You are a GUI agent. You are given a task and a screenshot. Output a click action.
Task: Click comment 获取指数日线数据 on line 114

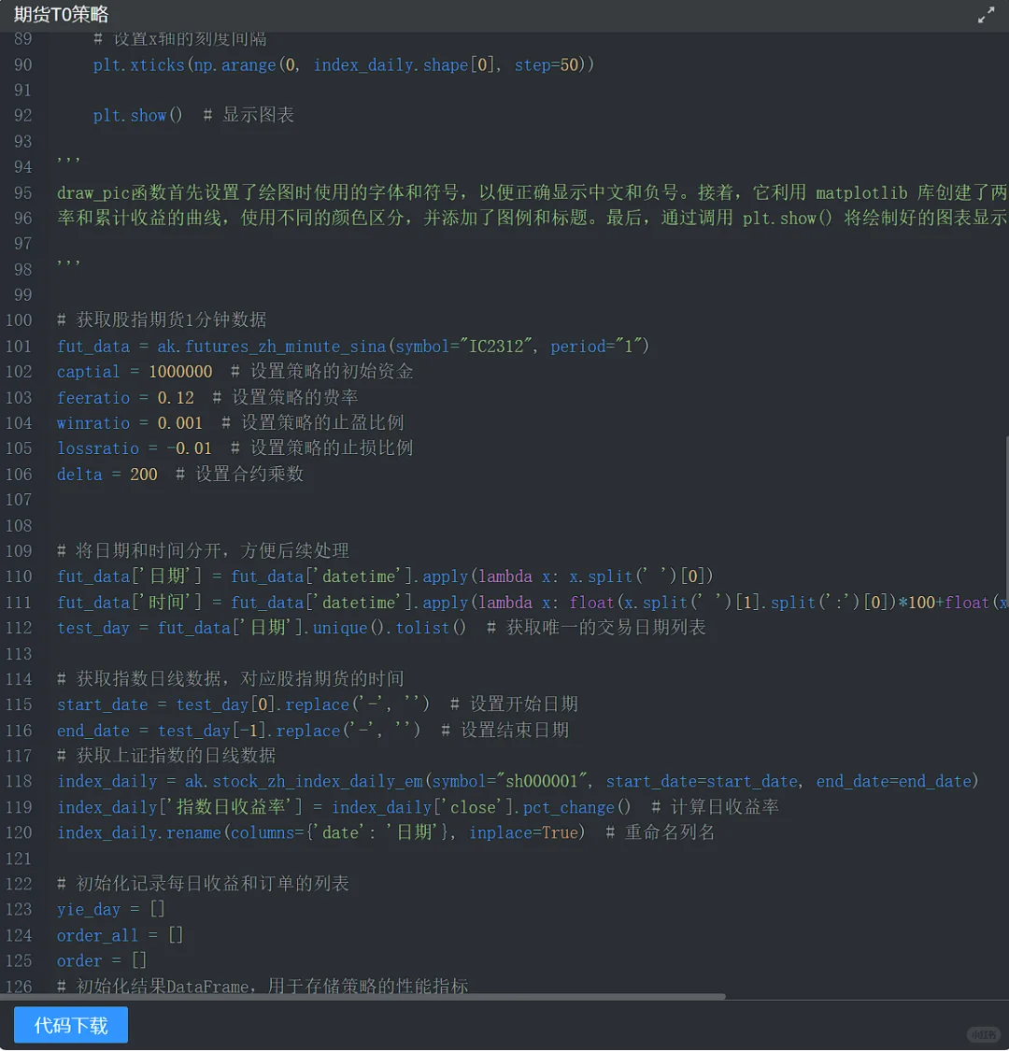[231, 678]
